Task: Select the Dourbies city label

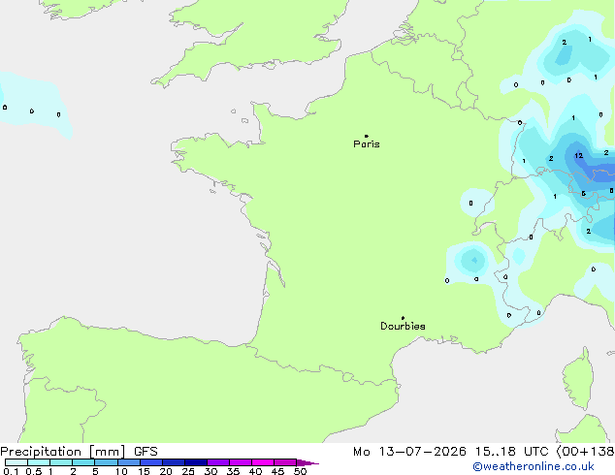Action: click(x=403, y=326)
